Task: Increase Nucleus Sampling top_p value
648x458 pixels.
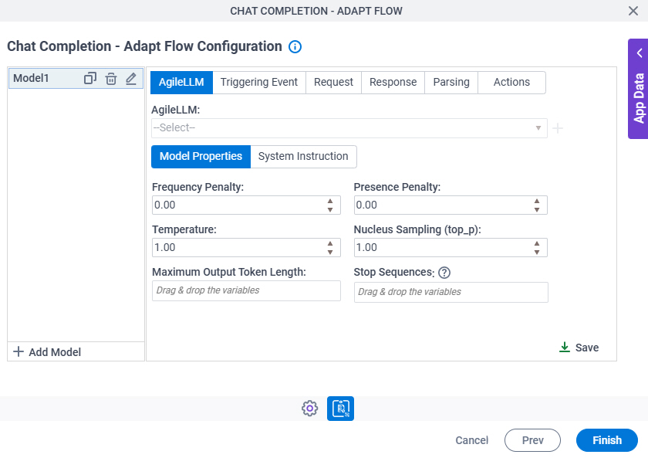Action: 536,243
